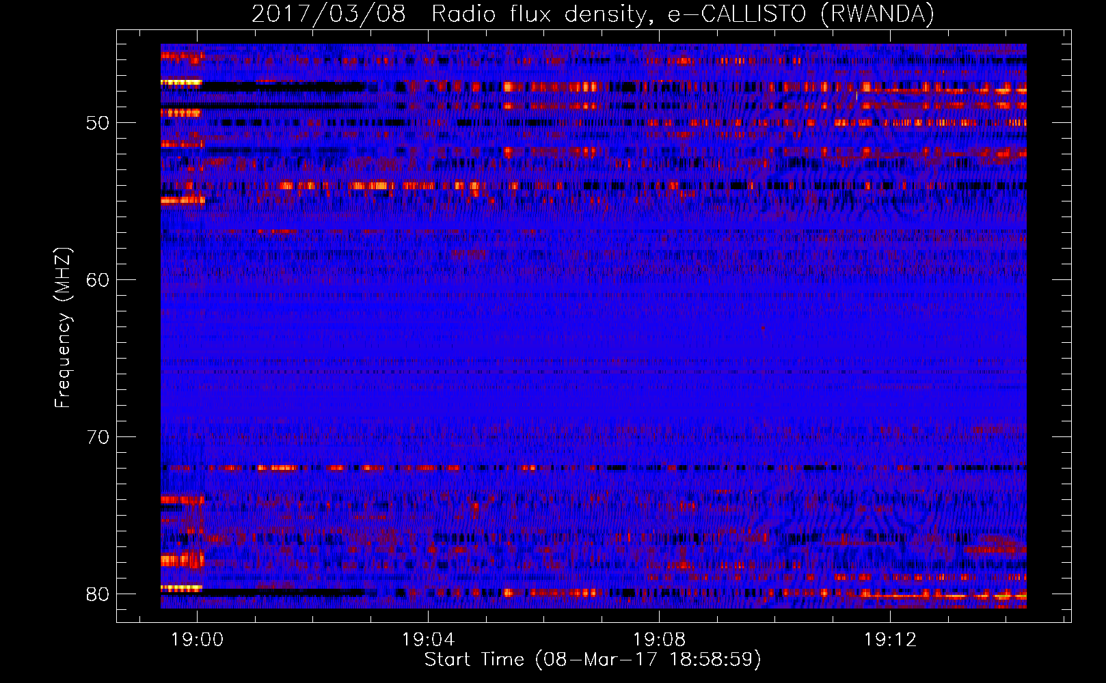Image resolution: width=1106 pixels, height=683 pixels.
Task: Click the 70 frequency tick label
Action: pos(98,437)
